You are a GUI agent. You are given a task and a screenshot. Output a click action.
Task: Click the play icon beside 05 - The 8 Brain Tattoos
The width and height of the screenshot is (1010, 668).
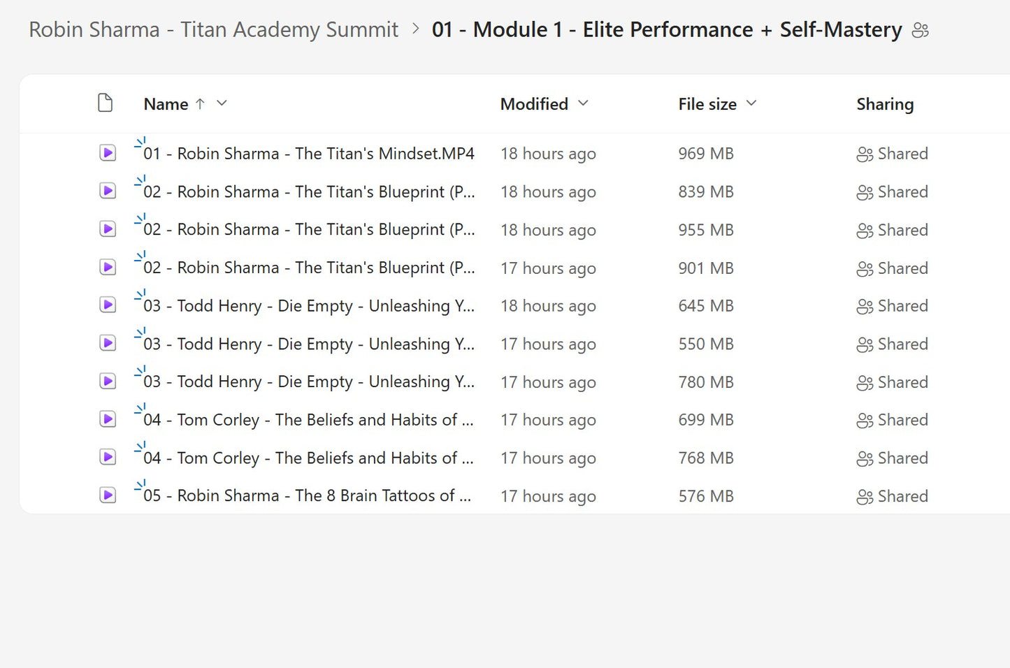point(107,495)
